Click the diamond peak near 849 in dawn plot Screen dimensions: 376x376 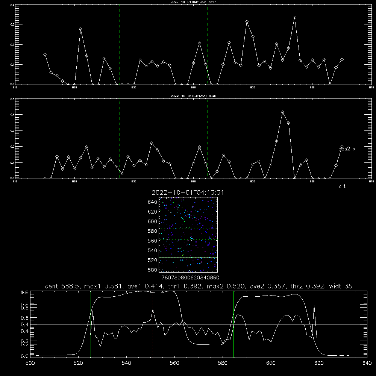(x=247, y=22)
